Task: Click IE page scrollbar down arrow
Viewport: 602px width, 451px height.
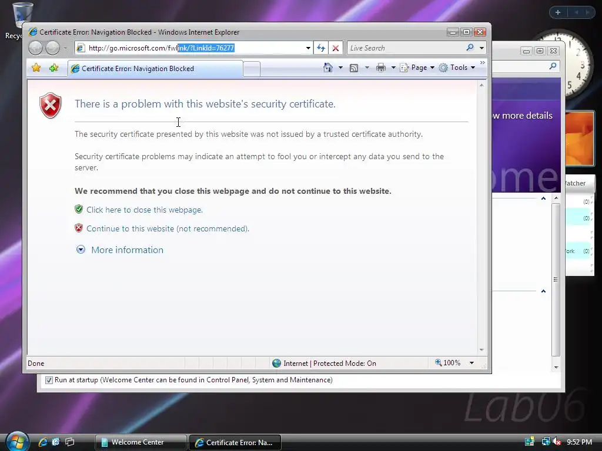Action: 481,350
